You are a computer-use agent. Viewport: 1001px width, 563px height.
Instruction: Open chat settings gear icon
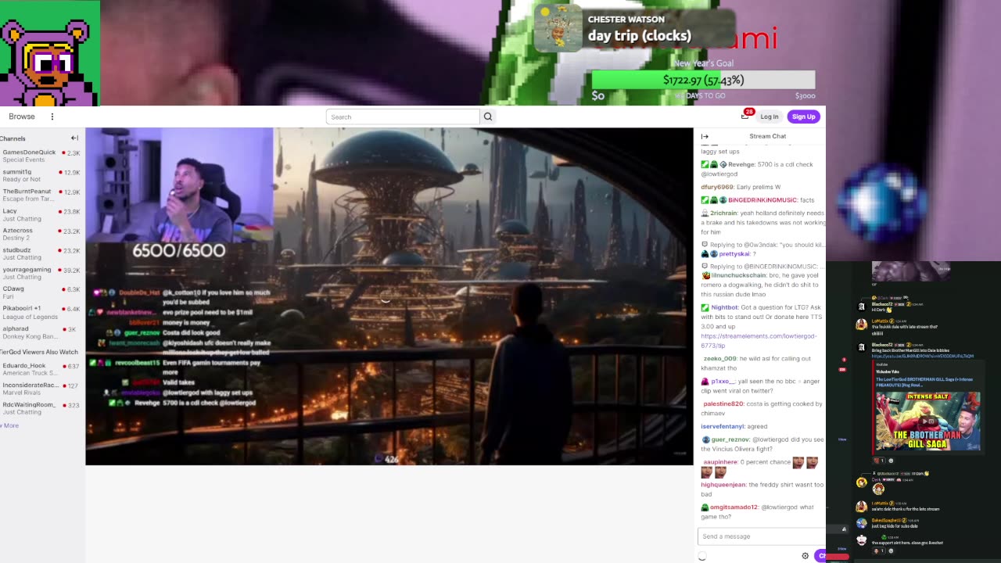coord(805,556)
